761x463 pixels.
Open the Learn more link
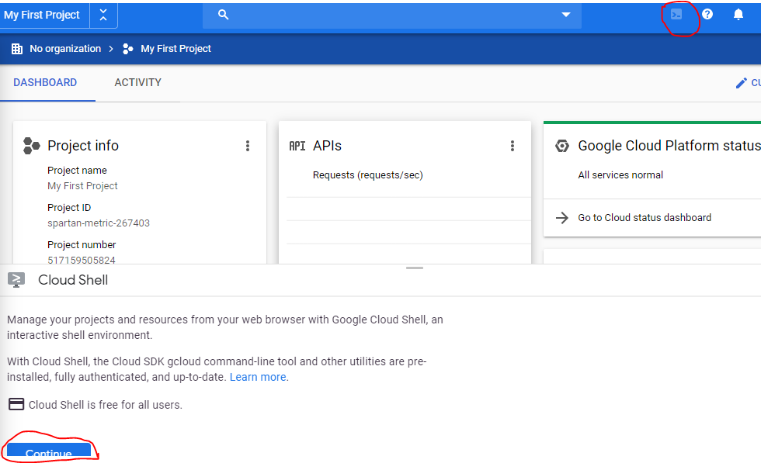(258, 377)
